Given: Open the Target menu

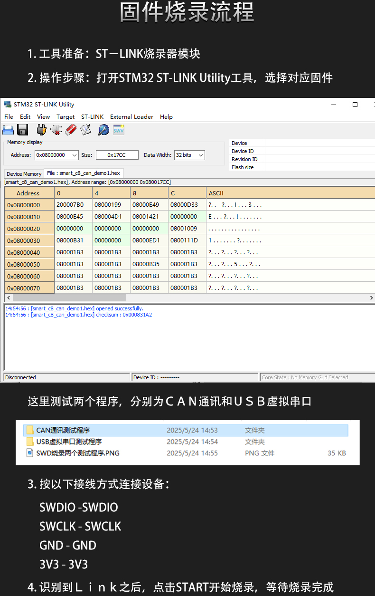Looking at the screenshot, I should [66, 117].
